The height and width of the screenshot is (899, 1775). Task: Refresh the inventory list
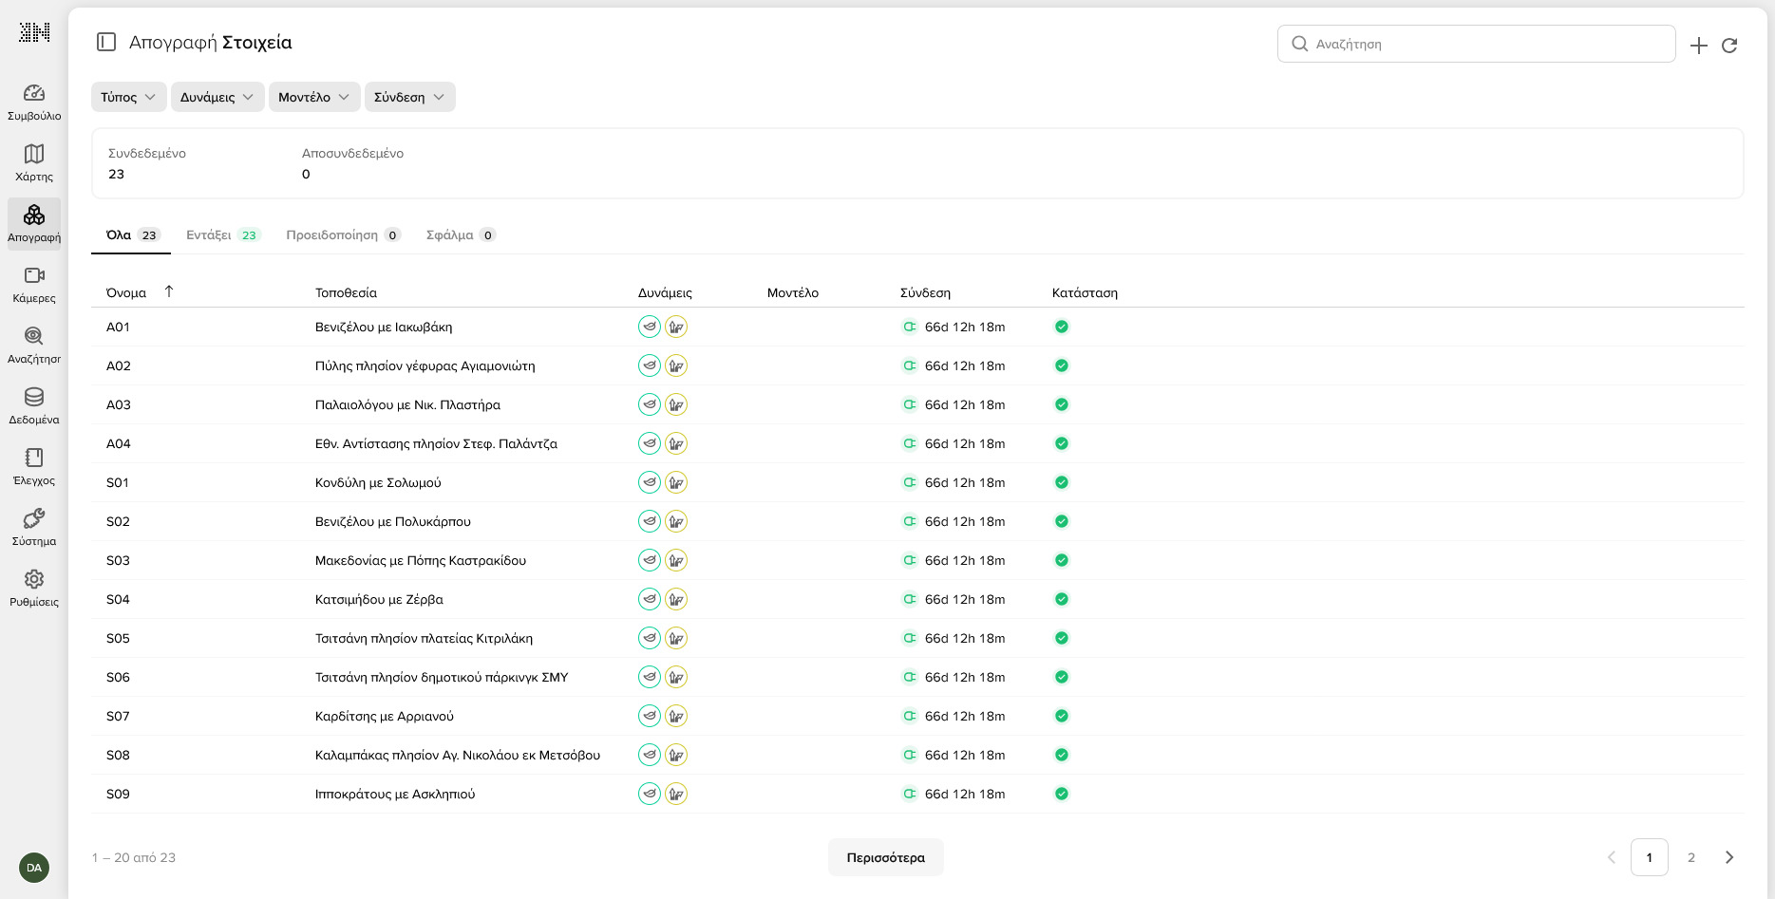(1729, 45)
